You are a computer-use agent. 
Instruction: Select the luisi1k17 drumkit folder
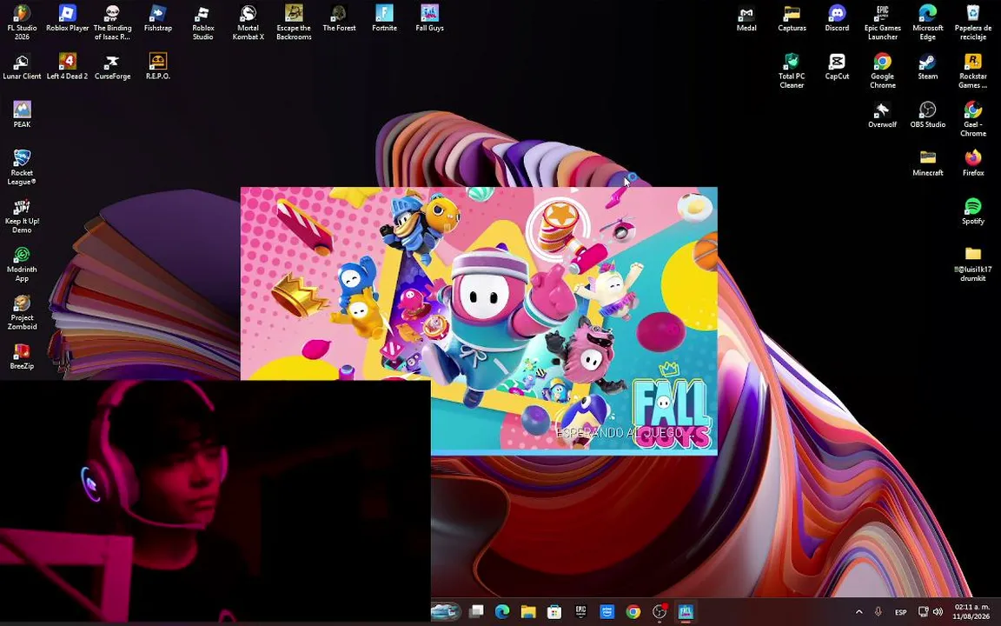point(973,263)
